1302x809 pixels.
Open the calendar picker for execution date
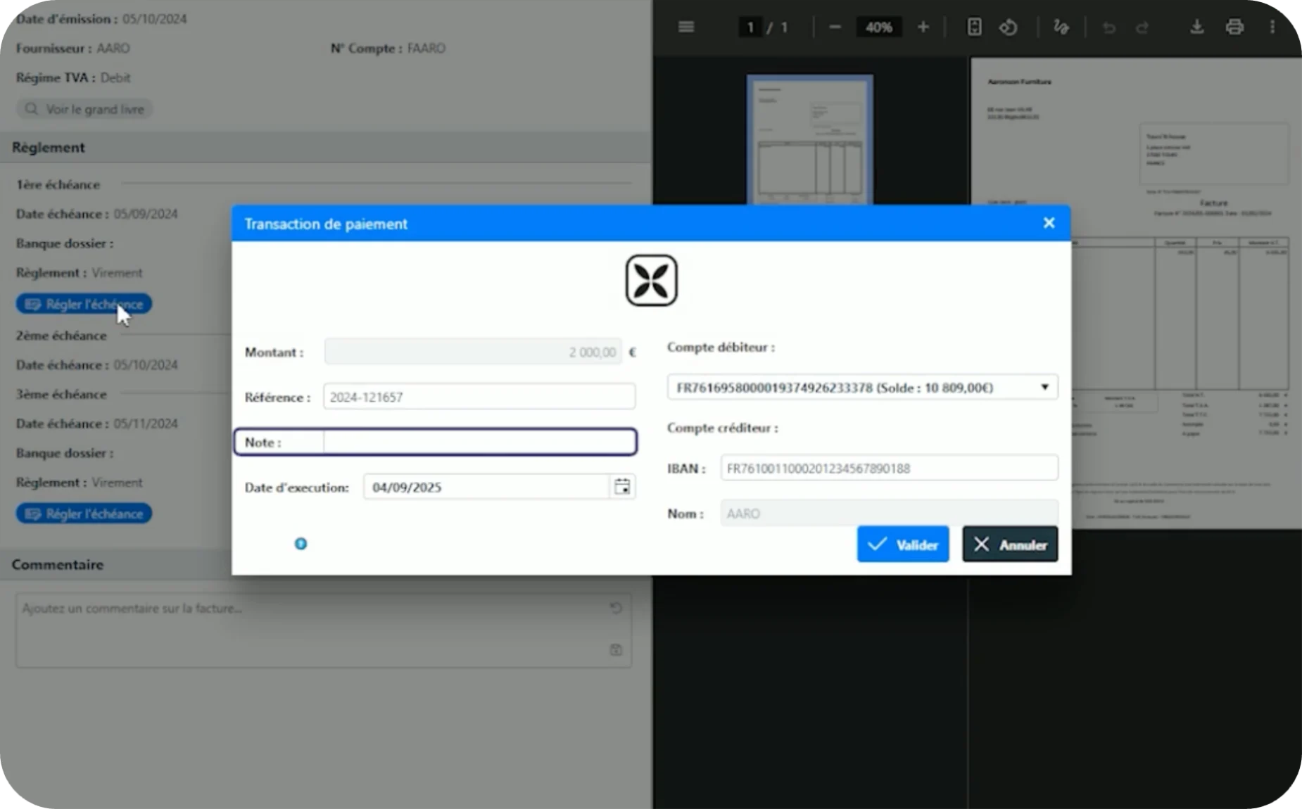(622, 487)
